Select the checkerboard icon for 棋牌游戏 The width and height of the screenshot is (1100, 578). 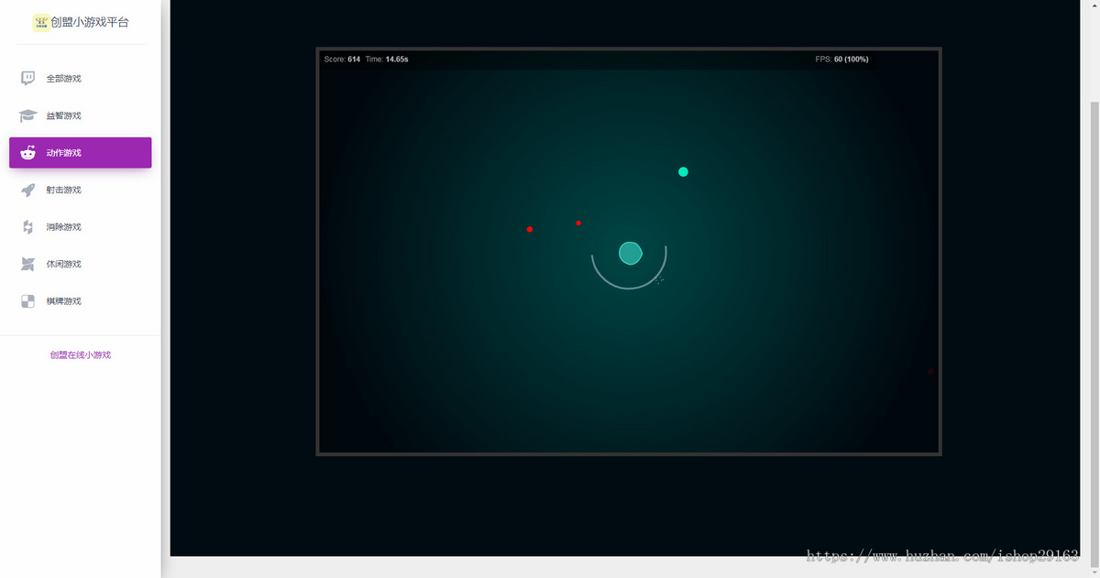(28, 301)
